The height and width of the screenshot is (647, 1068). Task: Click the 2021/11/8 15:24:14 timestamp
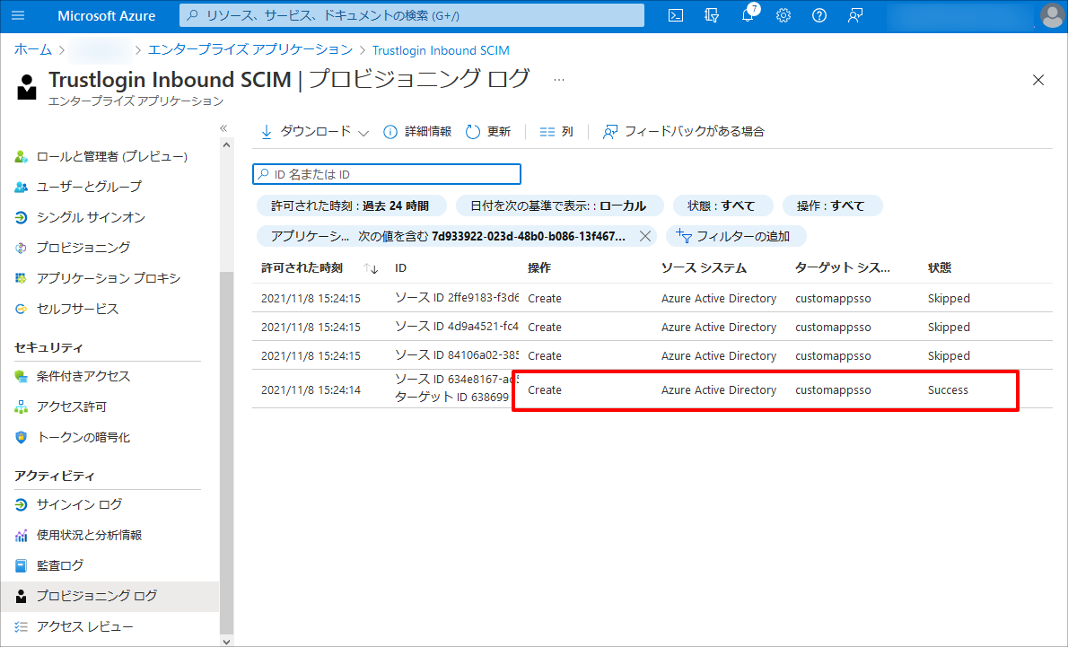click(x=311, y=390)
